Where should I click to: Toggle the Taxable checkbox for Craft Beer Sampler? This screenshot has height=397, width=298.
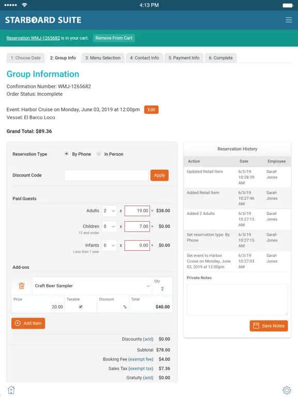(x=81, y=307)
